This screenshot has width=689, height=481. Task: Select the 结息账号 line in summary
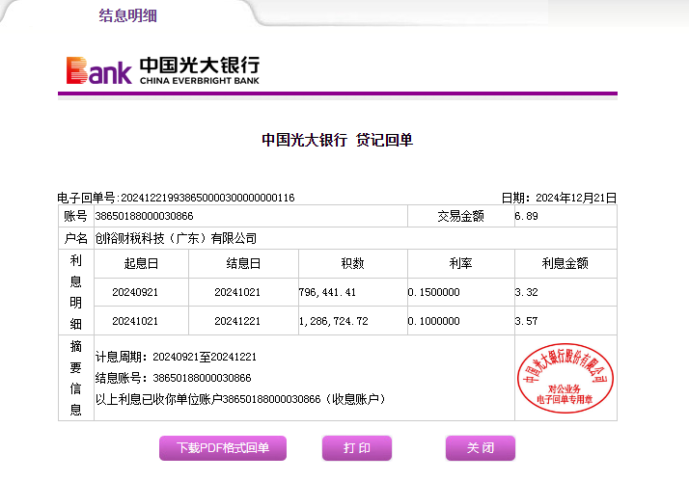[173, 378]
